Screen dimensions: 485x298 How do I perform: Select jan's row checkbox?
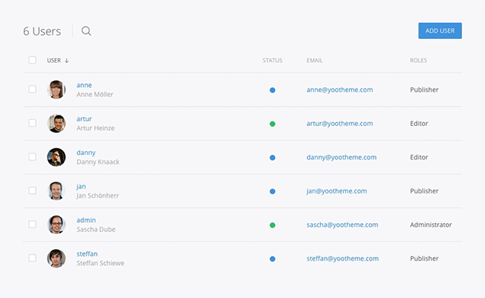point(32,190)
